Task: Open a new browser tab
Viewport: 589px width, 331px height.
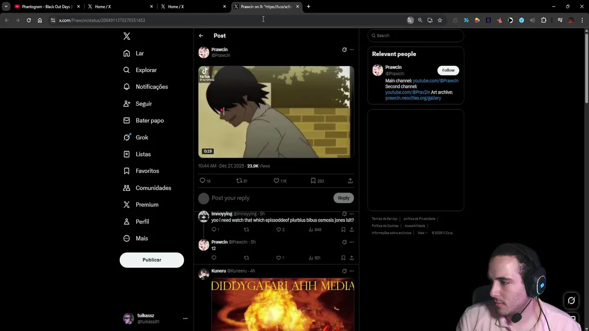Action: [x=308, y=6]
